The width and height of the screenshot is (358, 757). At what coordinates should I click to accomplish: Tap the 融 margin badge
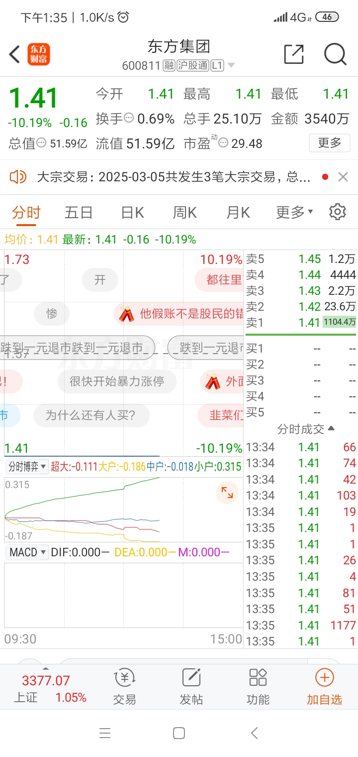tap(169, 66)
